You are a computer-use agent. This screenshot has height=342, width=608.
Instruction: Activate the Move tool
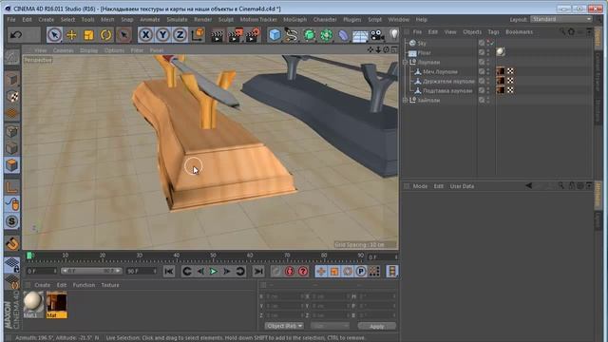[x=71, y=35]
